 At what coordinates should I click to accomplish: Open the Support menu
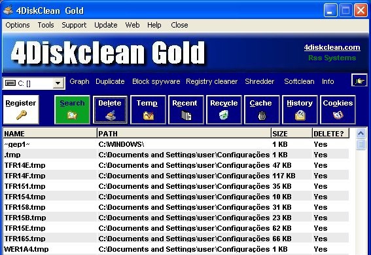(74, 25)
